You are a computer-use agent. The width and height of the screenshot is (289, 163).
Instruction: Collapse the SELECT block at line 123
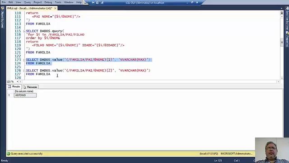pyautogui.click(x=24, y=60)
